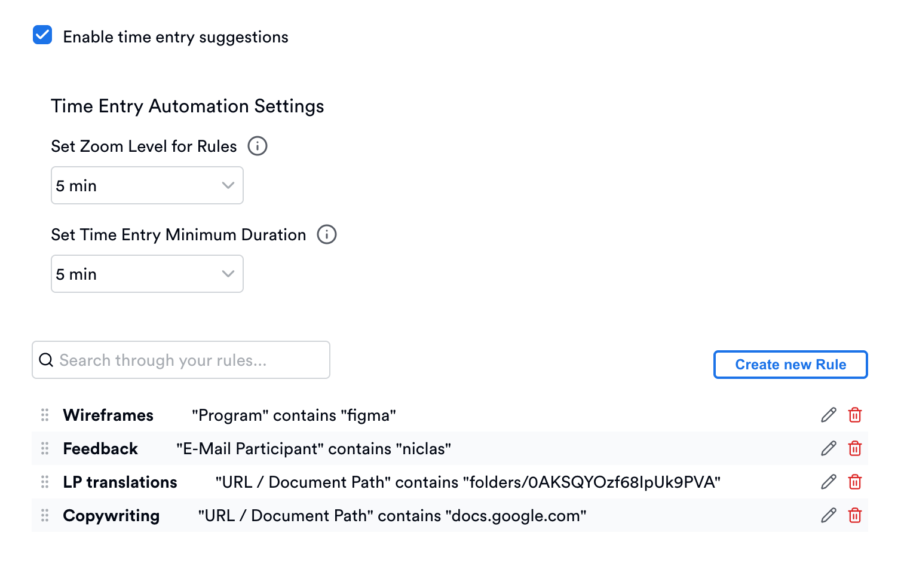This screenshot has height=563, width=901.
Task: Select the Copywriting rule drag handle
Action: [44, 515]
